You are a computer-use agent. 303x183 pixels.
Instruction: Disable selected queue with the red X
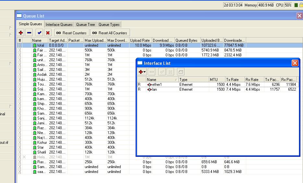click(48, 33)
